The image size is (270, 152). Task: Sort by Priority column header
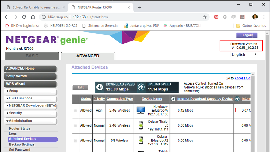[99, 99]
